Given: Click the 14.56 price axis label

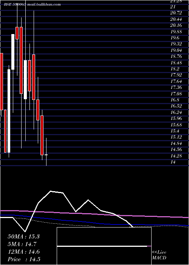Looking at the screenshot, I should coord(176,150).
